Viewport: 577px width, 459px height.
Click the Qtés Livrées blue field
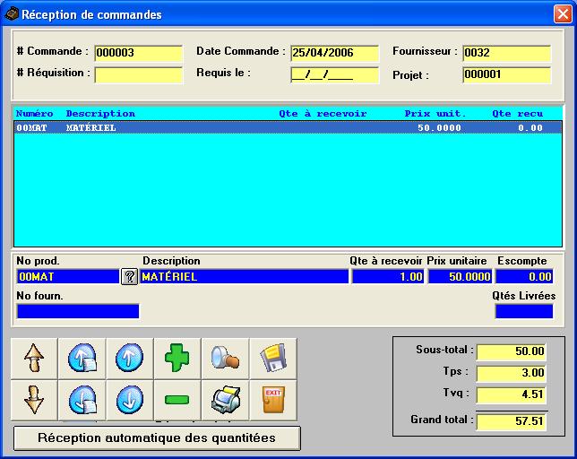pos(524,311)
